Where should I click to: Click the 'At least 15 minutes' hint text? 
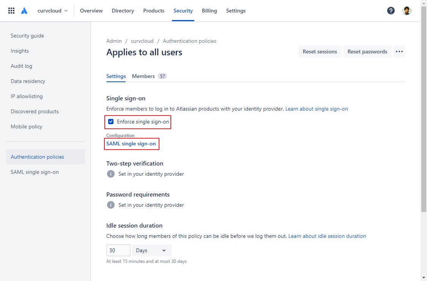[x=147, y=261]
